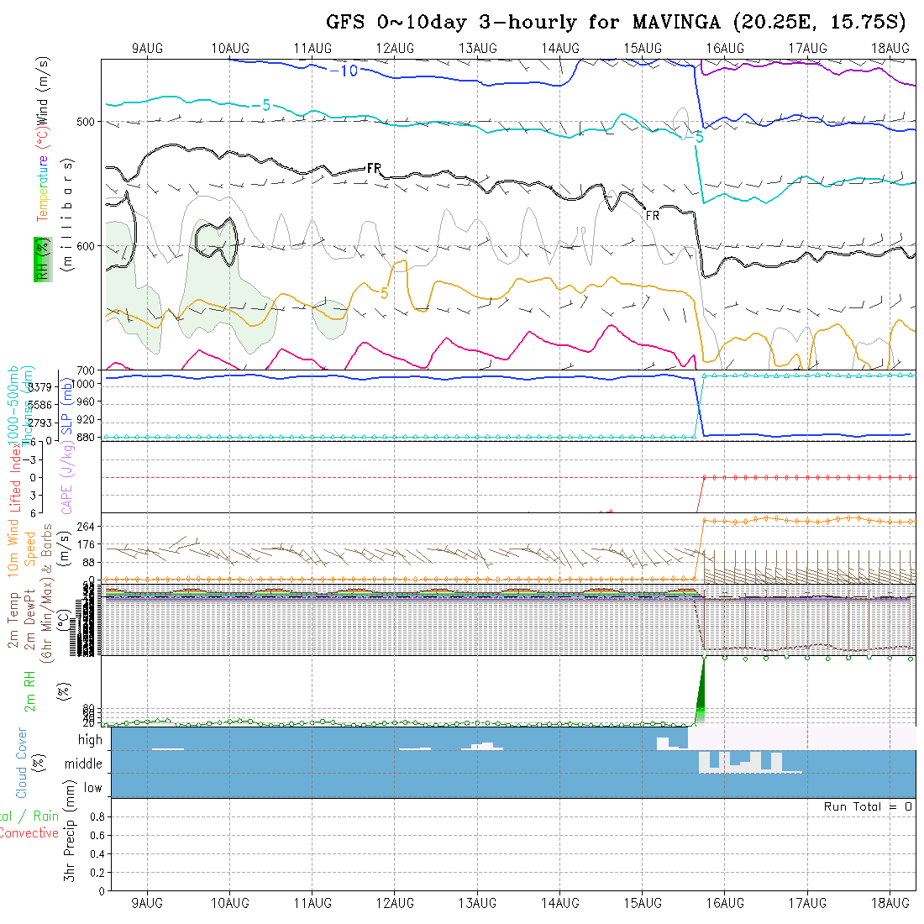
Task: Select the low cloud row label
Action: pyautogui.click(x=93, y=788)
